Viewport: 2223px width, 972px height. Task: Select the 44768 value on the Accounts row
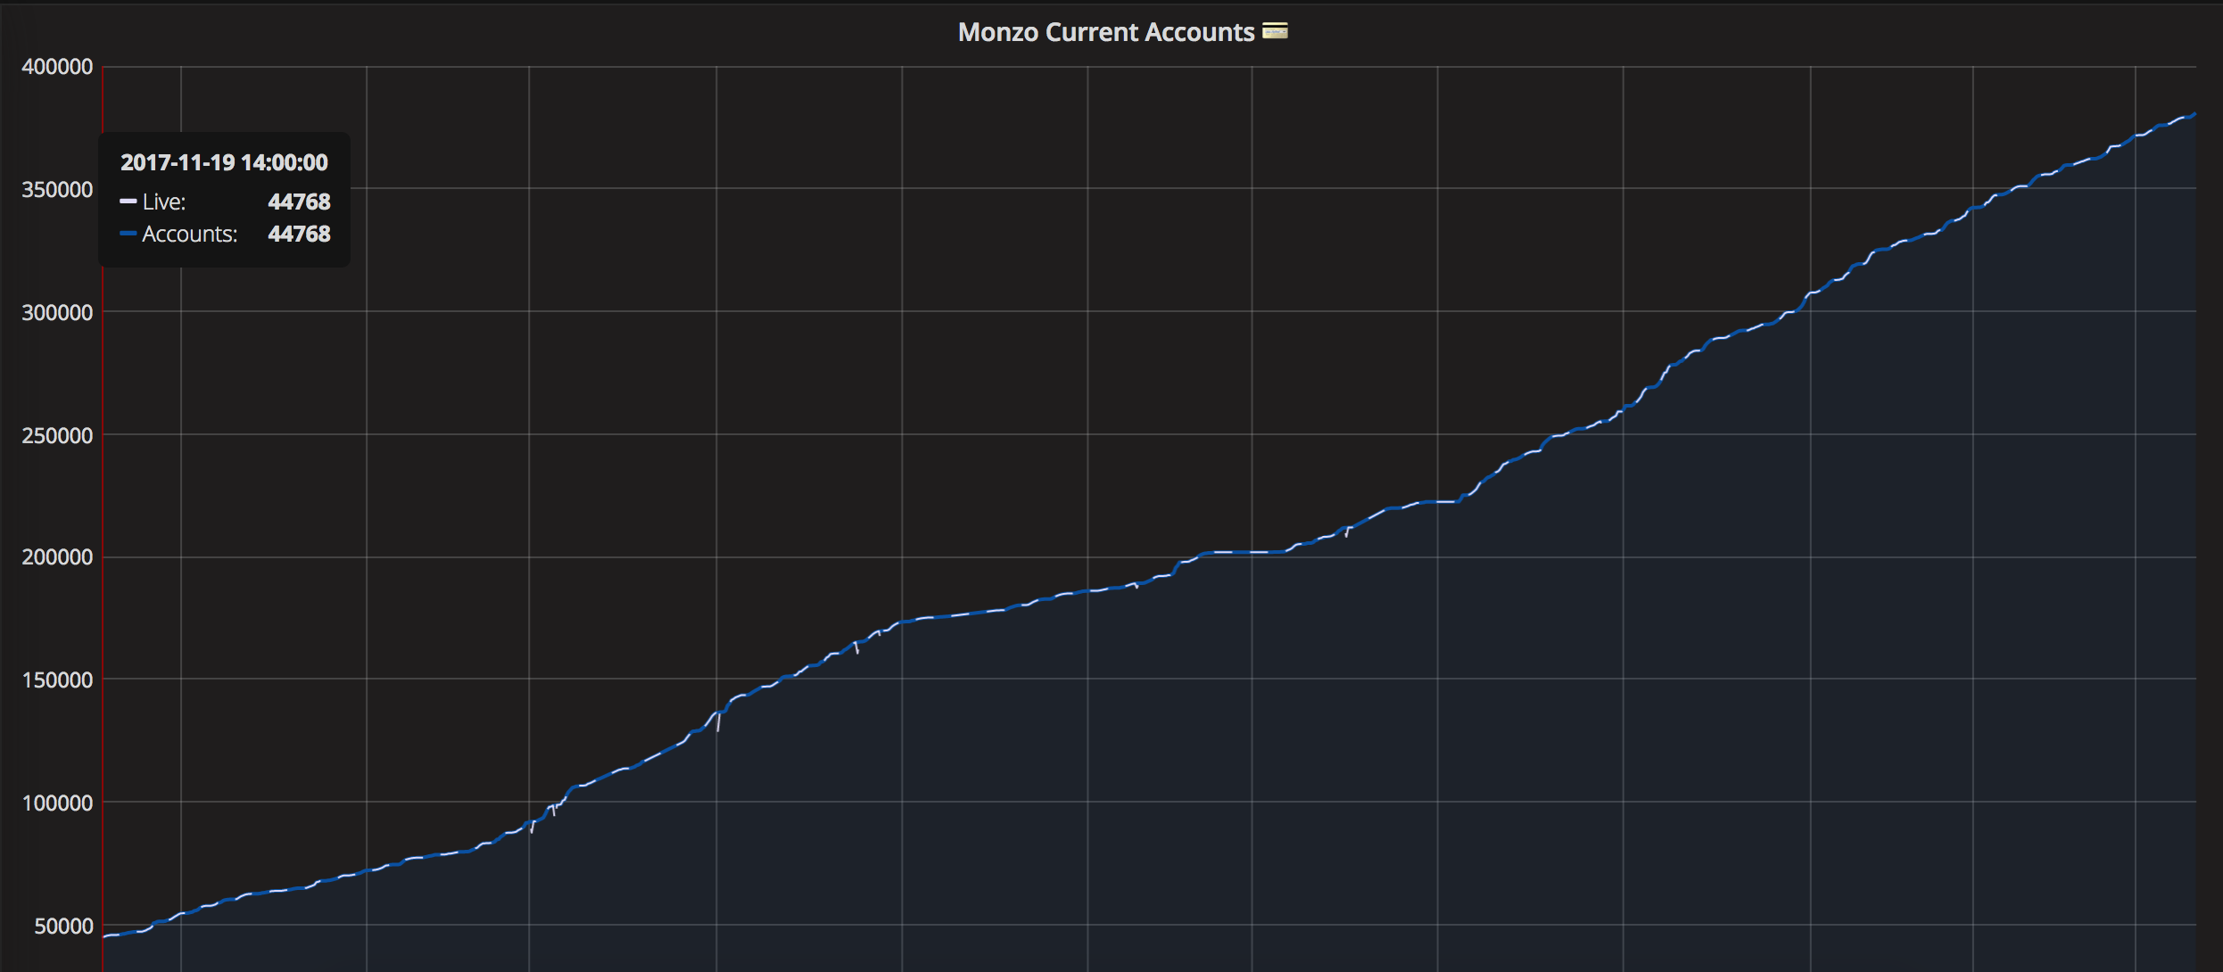click(x=299, y=234)
